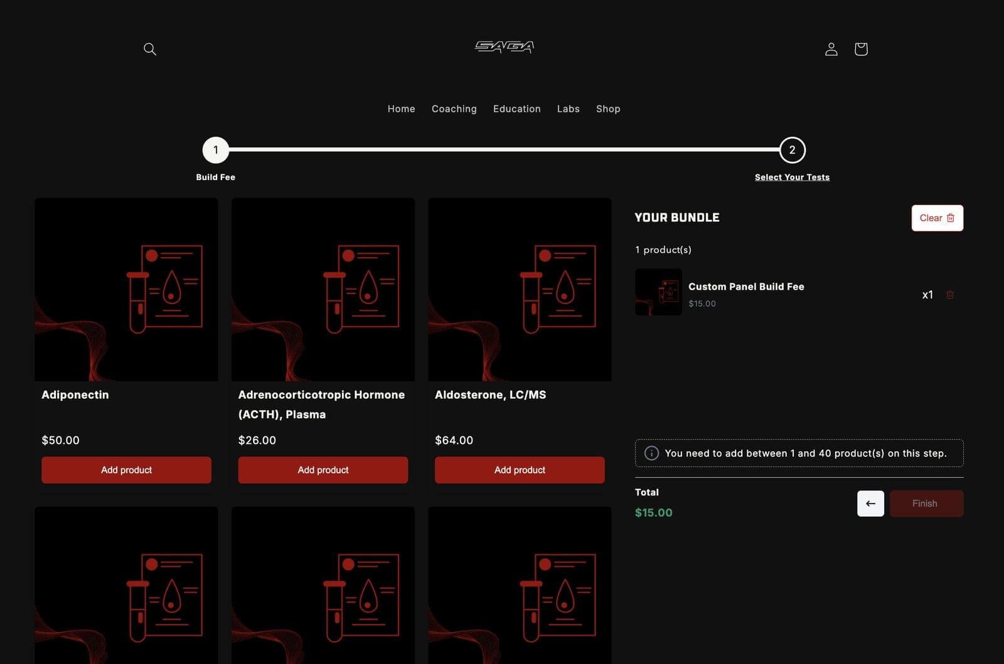
Task: Click the Finish button
Action: (926, 503)
